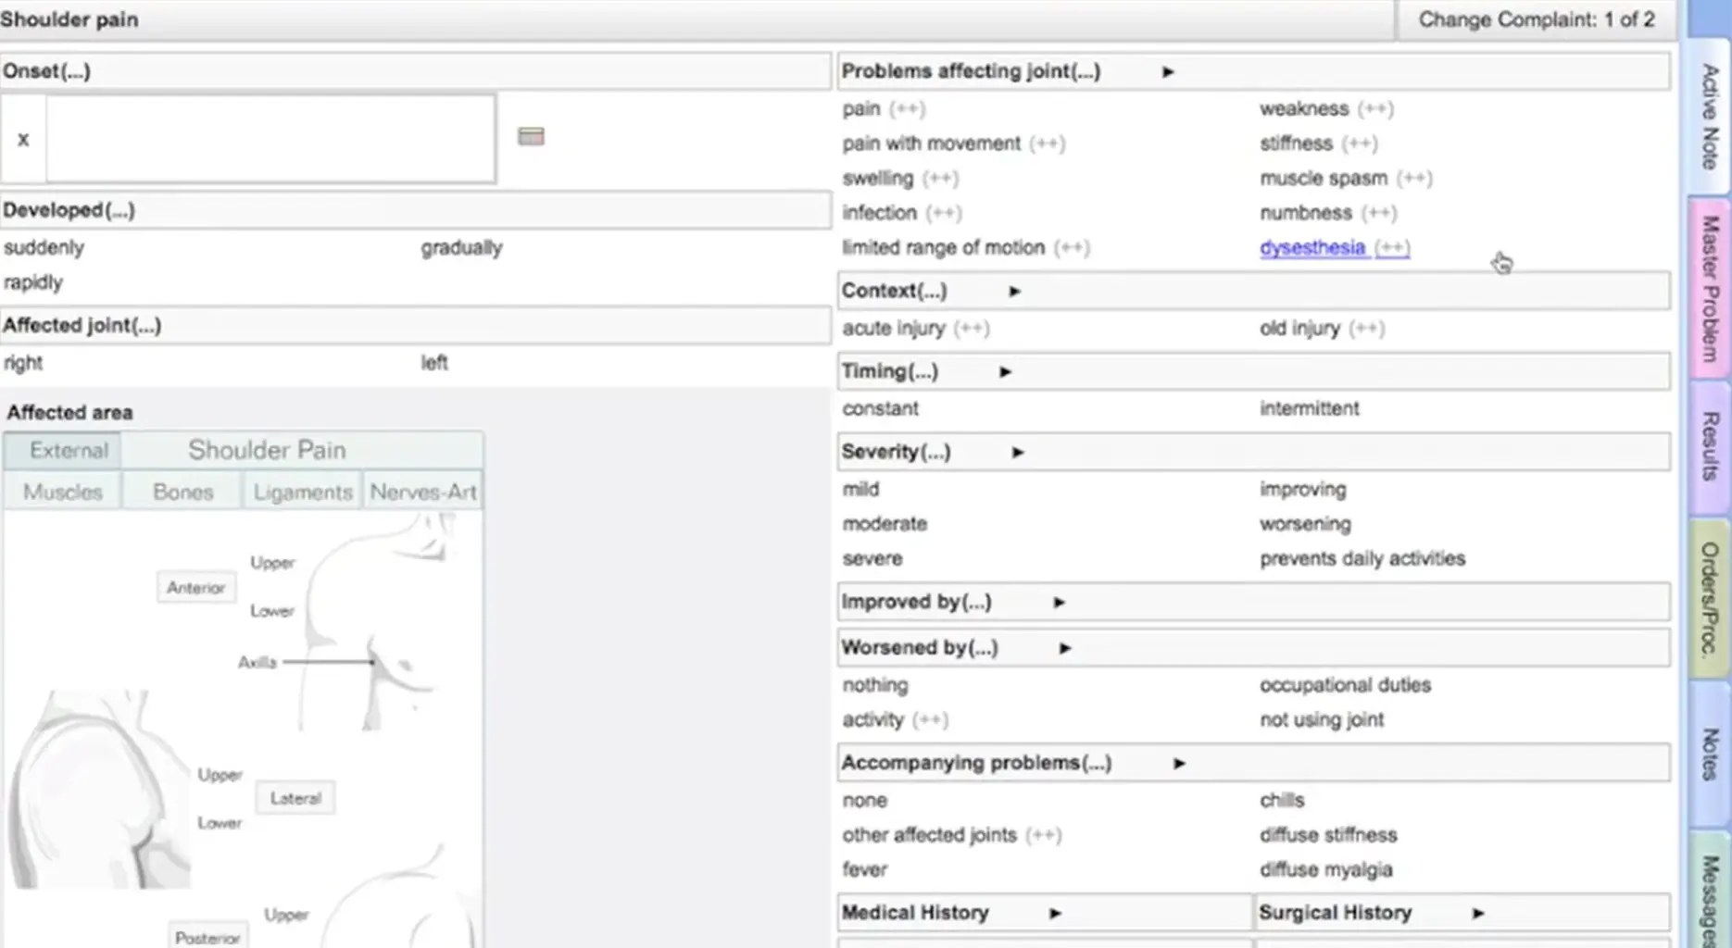
Task: Click the Change Complaint button
Action: 1535,19
